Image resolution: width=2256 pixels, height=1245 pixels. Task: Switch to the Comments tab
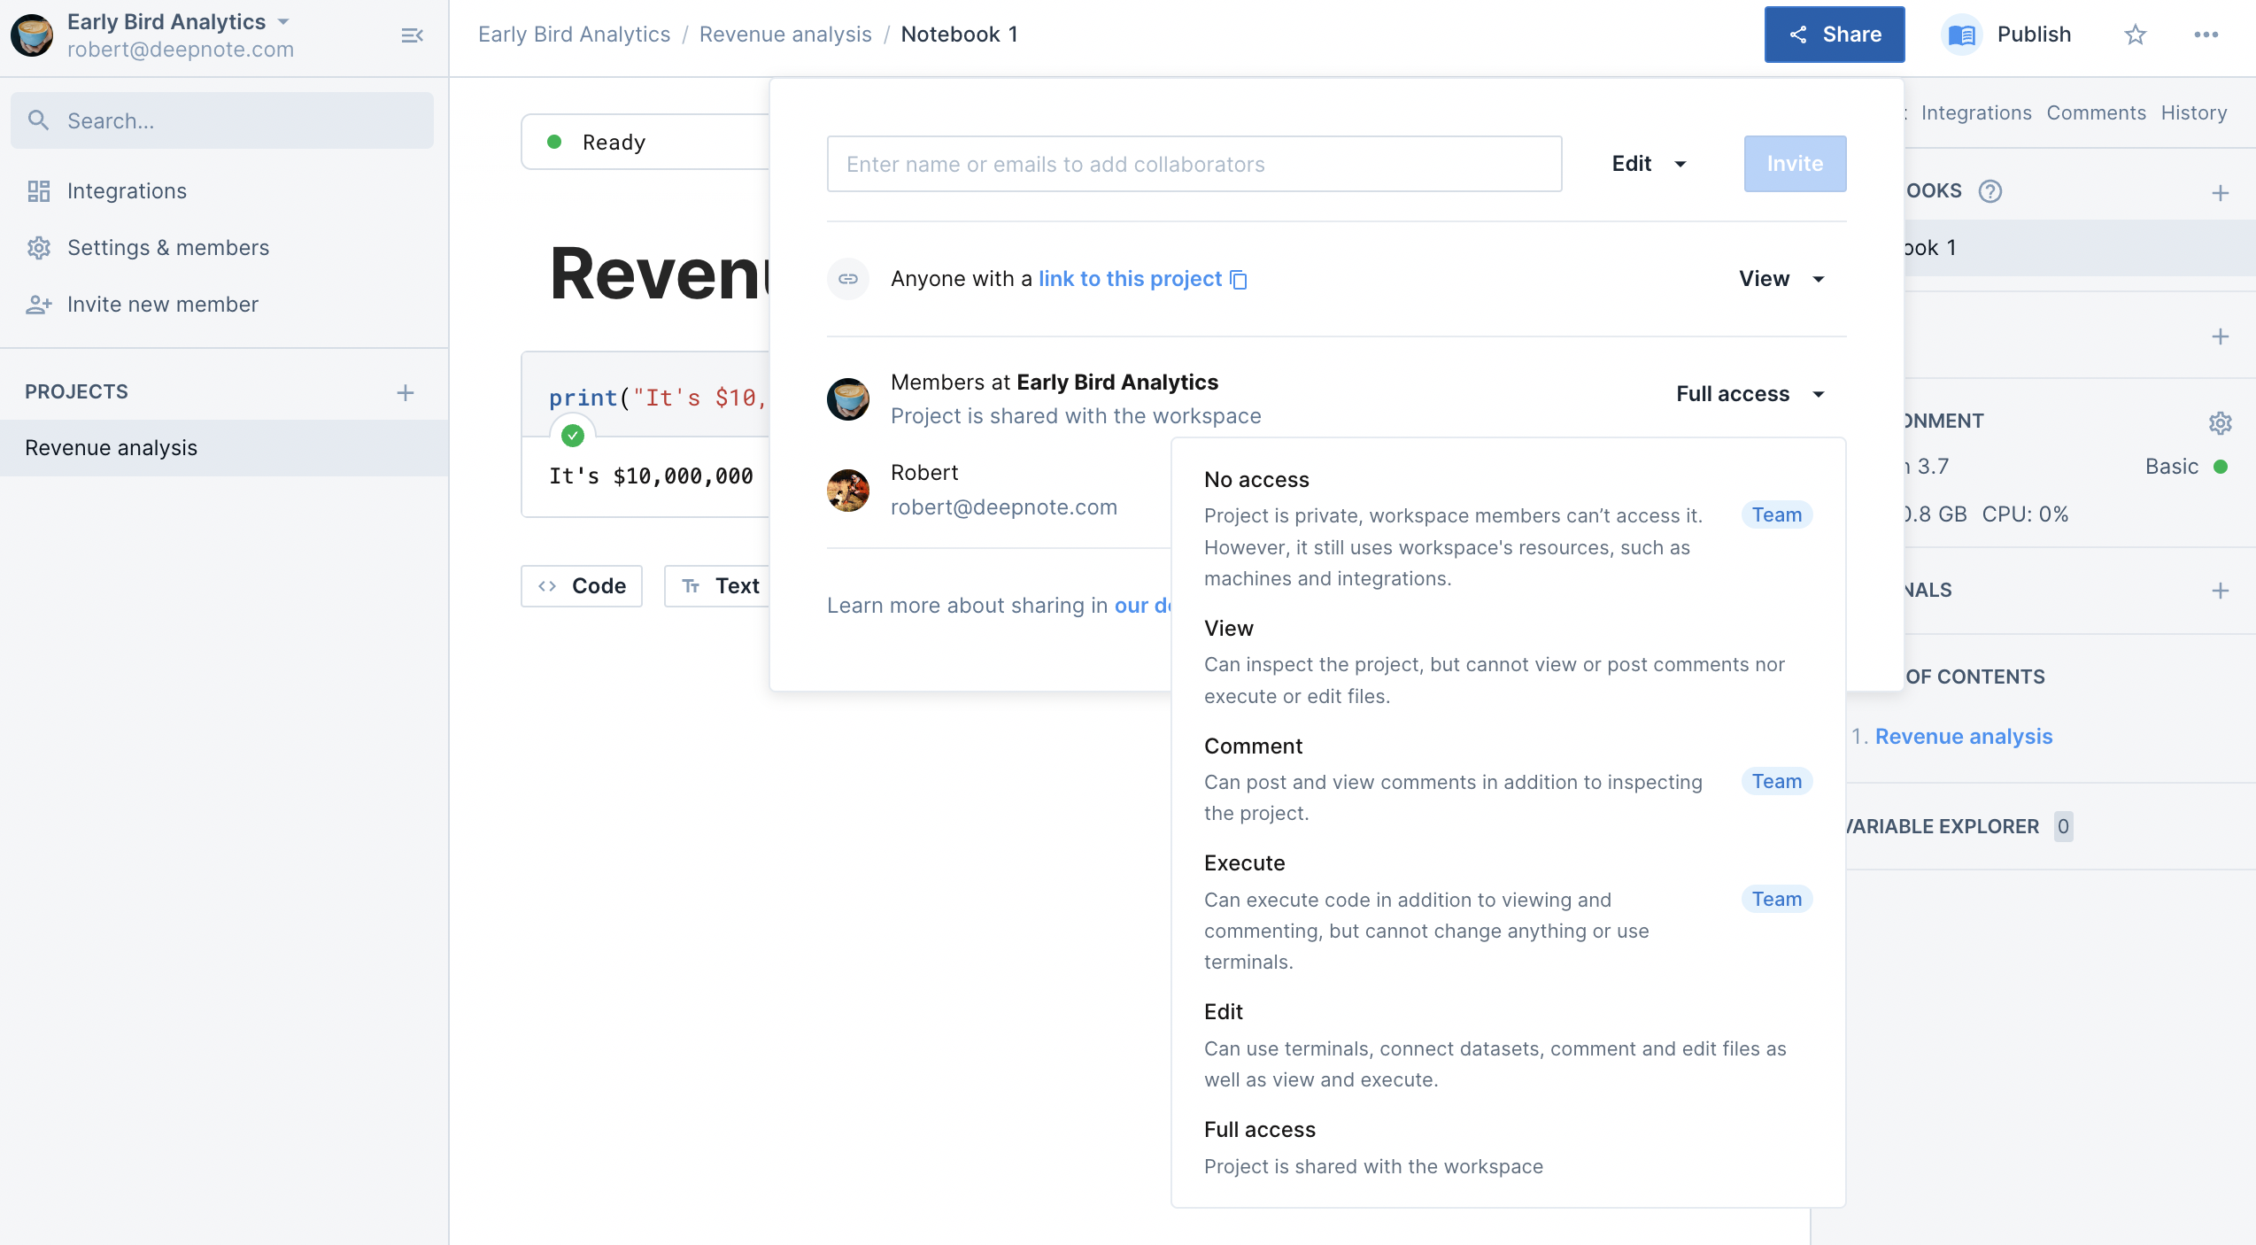[2096, 113]
